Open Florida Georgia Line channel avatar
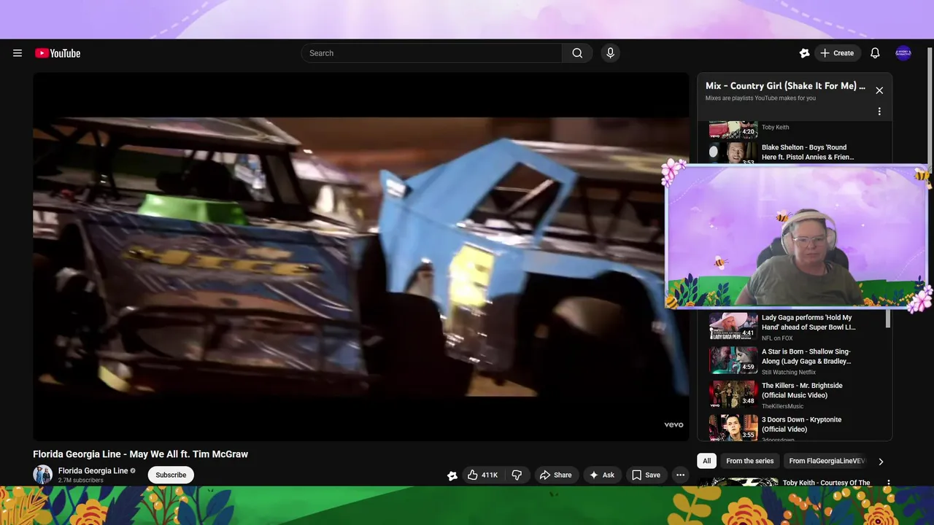This screenshot has height=525, width=934. point(43,475)
